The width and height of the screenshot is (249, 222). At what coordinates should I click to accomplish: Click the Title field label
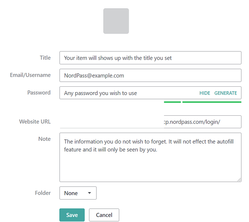point(45,58)
